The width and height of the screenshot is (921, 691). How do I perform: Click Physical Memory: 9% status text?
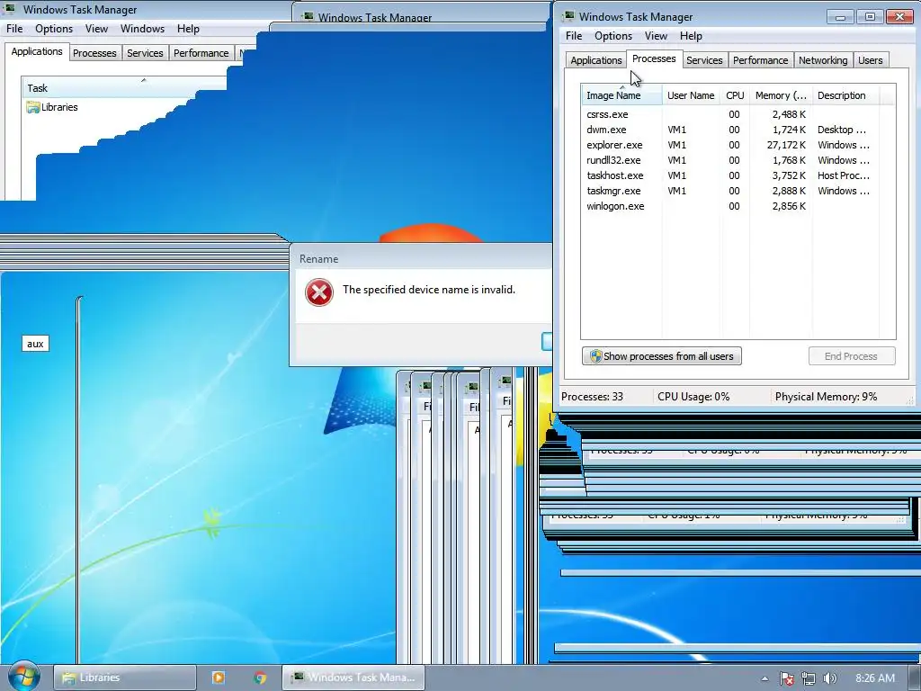[826, 397]
